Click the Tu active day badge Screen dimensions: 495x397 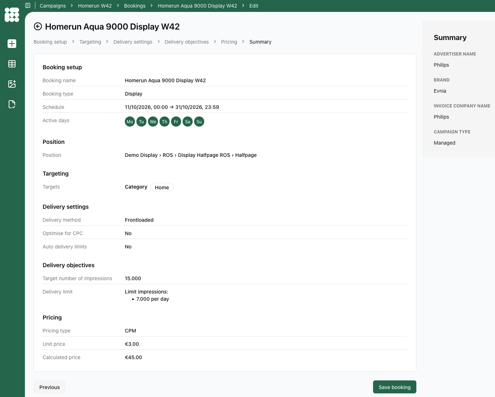point(141,122)
